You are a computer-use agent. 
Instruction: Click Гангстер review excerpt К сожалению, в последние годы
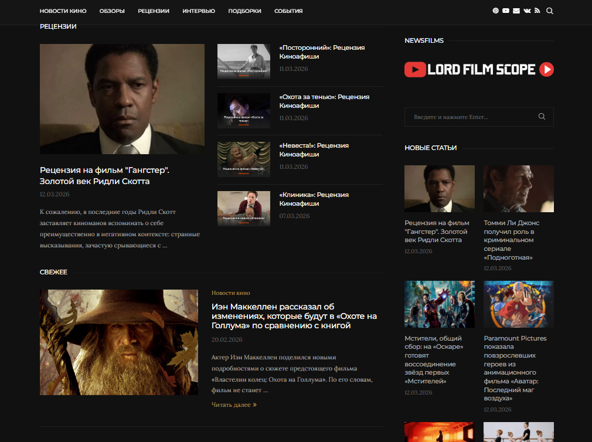(120, 229)
